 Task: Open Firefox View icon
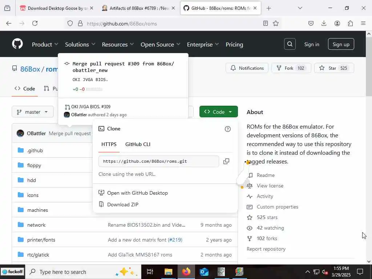pos(7,8)
